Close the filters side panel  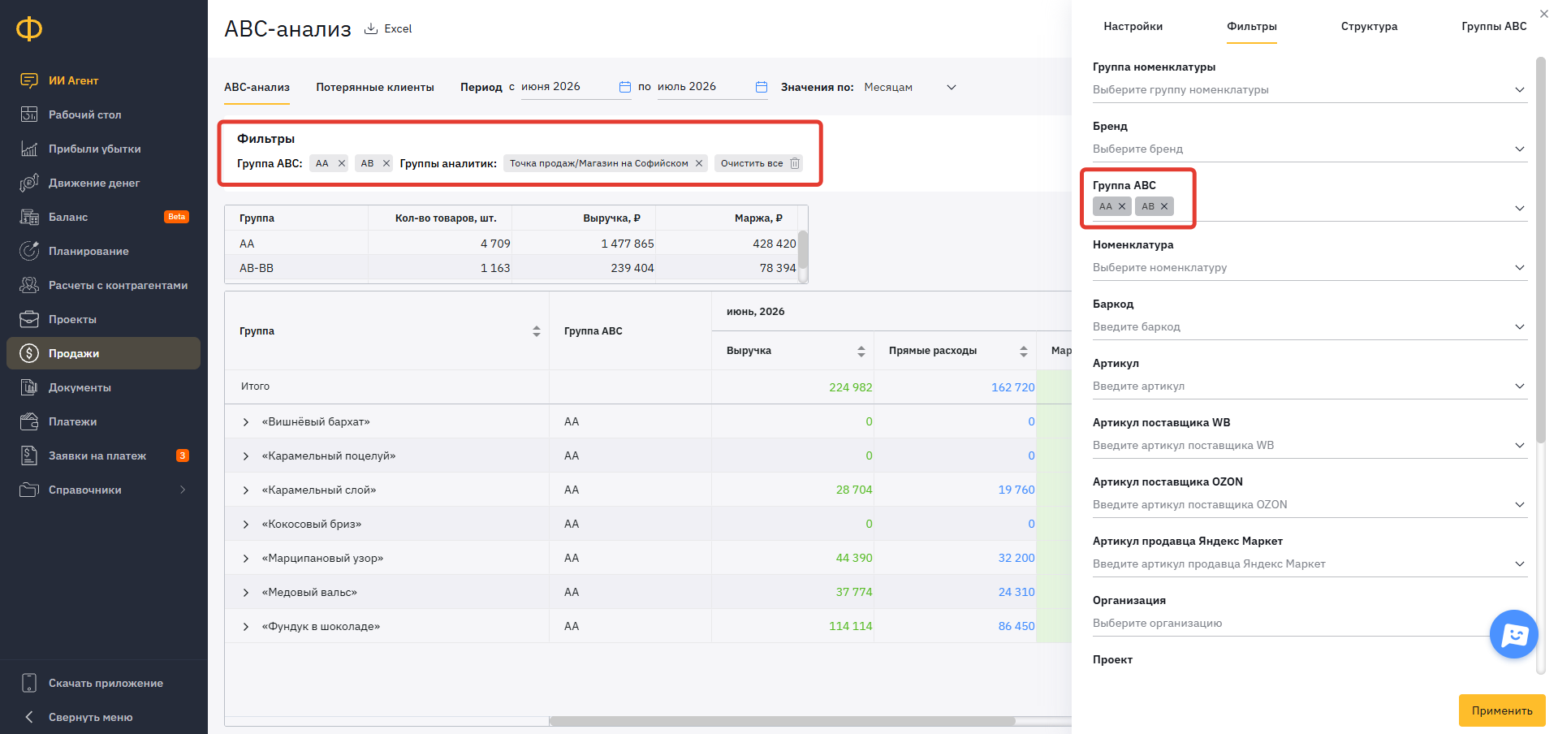click(x=1544, y=14)
